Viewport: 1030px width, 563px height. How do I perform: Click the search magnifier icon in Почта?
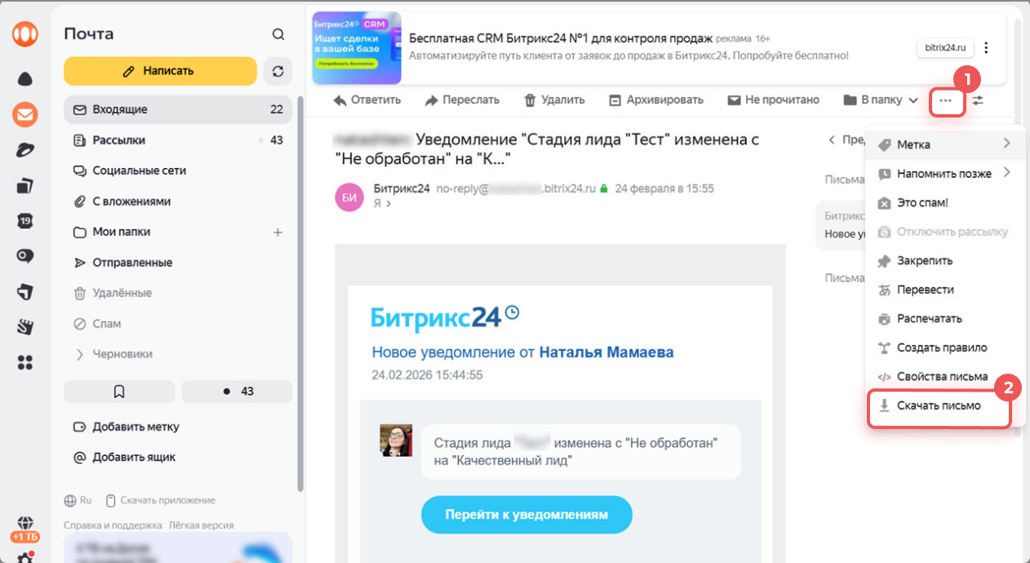point(278,34)
